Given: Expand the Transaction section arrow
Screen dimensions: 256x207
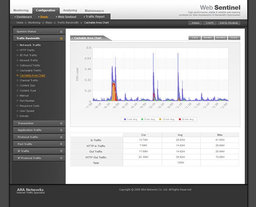Looking at the screenshot, I should [61, 123].
